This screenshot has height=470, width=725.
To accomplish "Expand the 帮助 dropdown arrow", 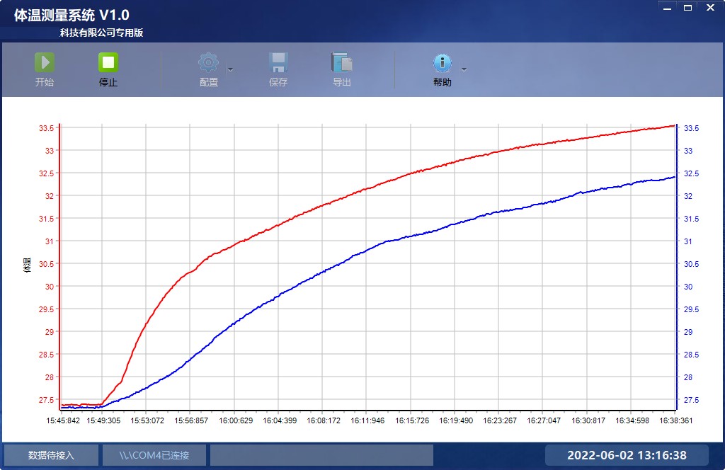I will click(x=464, y=70).
